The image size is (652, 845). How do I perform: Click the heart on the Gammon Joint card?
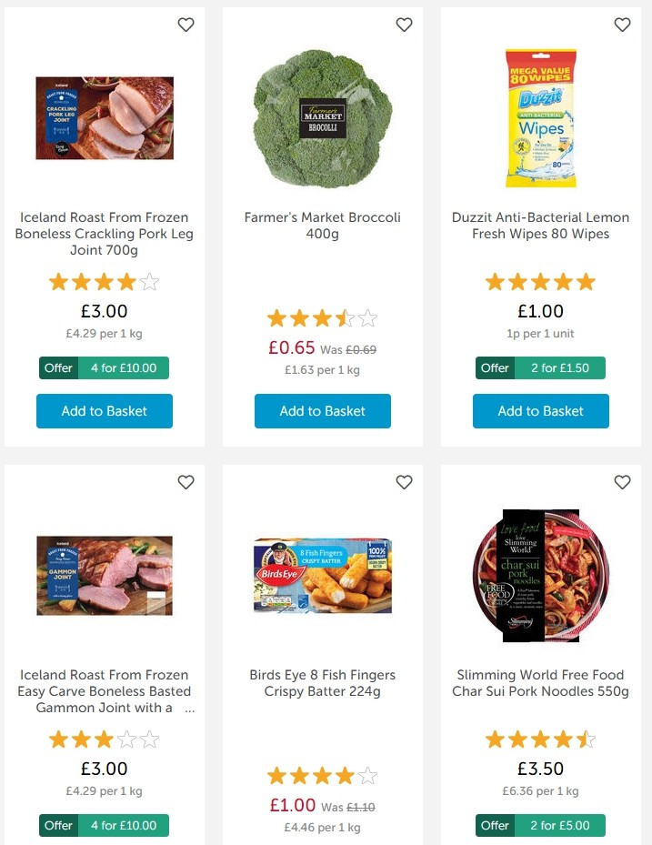pos(186,482)
